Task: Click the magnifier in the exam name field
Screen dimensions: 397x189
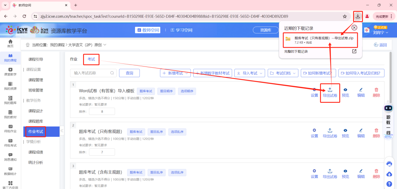Action: coord(112,73)
